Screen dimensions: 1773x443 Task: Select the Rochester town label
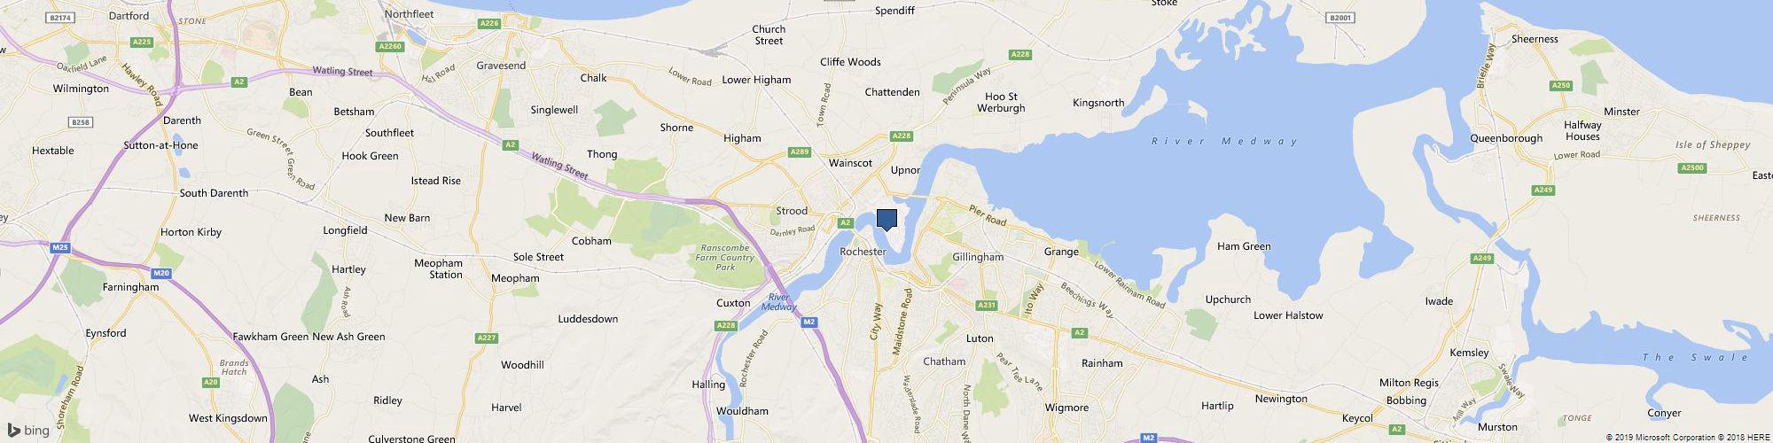863,252
